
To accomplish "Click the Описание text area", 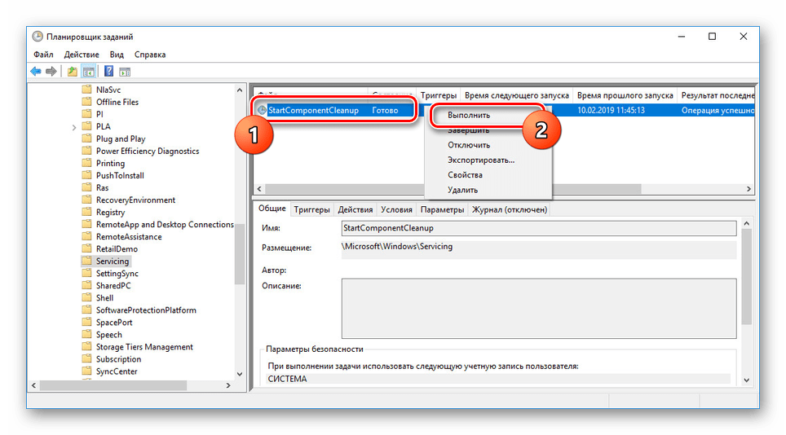I will pyautogui.click(x=539, y=309).
